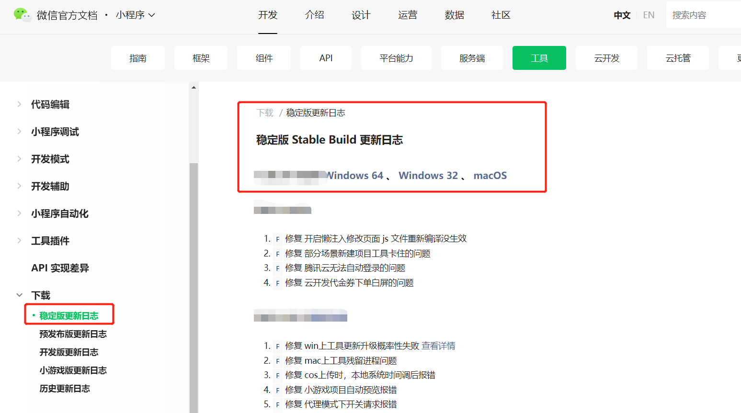Image resolution: width=741 pixels, height=413 pixels.
Task: Open the 指南 sub-navigation button
Action: [138, 58]
